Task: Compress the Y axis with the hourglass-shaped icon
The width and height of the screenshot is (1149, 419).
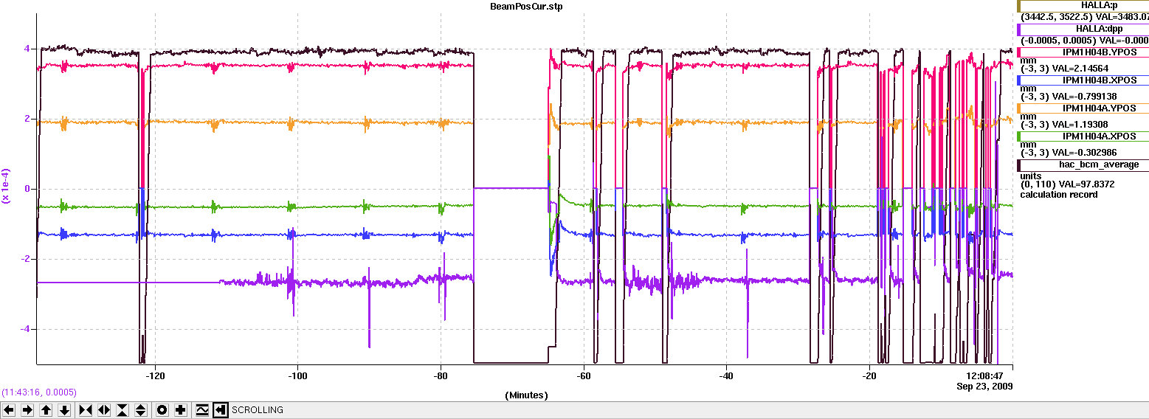Action: (123, 409)
